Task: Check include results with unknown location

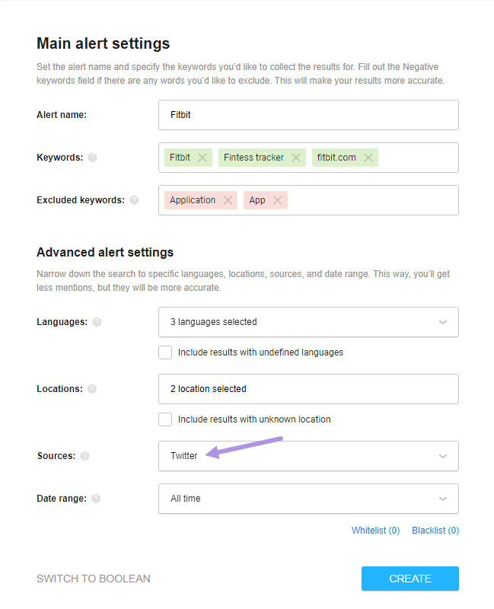Action: point(165,419)
